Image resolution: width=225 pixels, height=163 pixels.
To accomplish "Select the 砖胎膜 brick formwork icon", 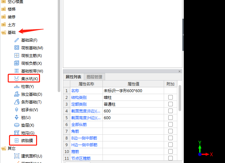I will [17, 140].
